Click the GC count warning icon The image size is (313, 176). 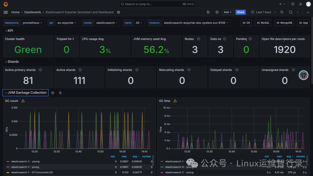(23, 101)
